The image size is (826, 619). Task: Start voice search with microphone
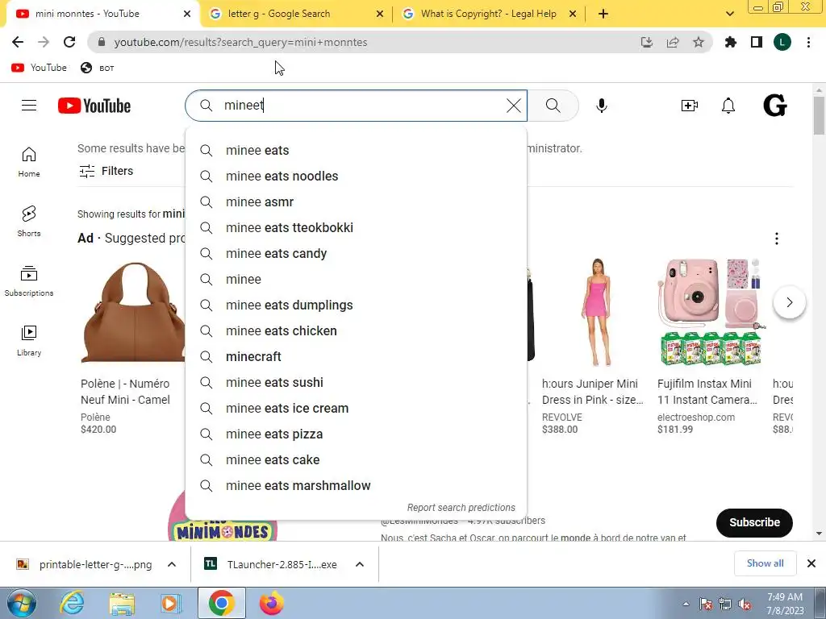(x=602, y=106)
